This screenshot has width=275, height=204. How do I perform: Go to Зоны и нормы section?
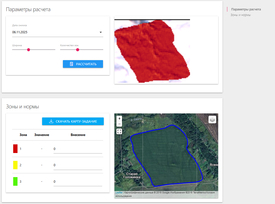(240, 15)
